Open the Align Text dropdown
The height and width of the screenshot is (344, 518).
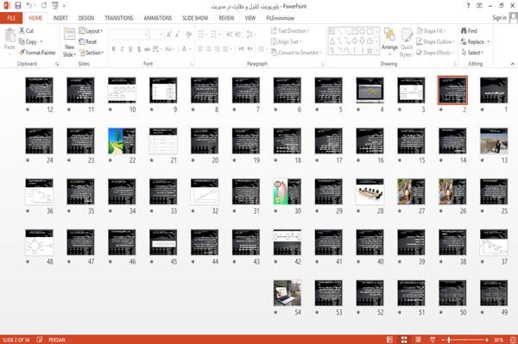tap(286, 41)
